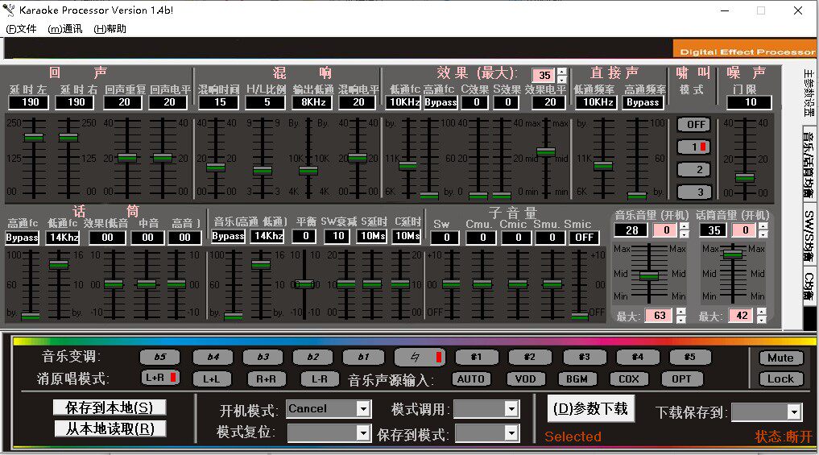Click the Lock button
Image resolution: width=819 pixels, height=455 pixels.
(x=780, y=379)
